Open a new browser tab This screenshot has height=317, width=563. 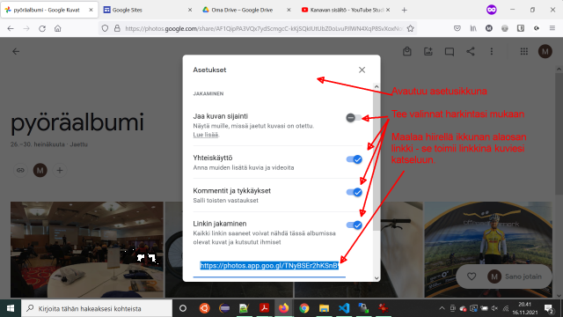tap(405, 10)
